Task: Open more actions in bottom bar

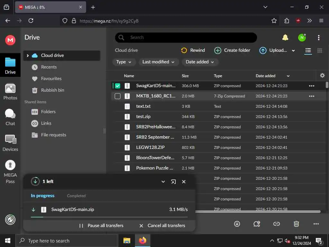Action: (x=316, y=224)
